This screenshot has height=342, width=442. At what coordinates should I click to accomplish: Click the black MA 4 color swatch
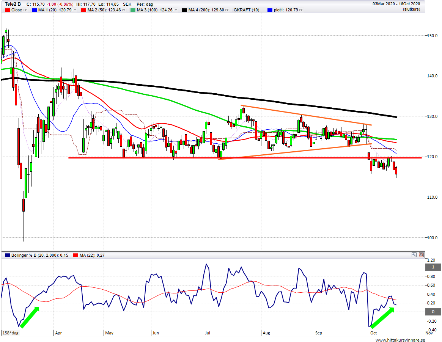tap(185, 10)
